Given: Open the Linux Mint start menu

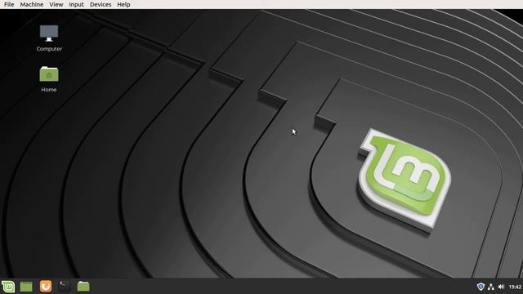Looking at the screenshot, I should (x=8, y=287).
